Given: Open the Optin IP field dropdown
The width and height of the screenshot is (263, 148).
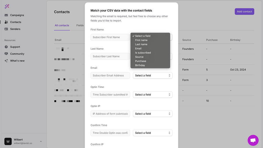Looking at the screenshot, I should point(153,114).
